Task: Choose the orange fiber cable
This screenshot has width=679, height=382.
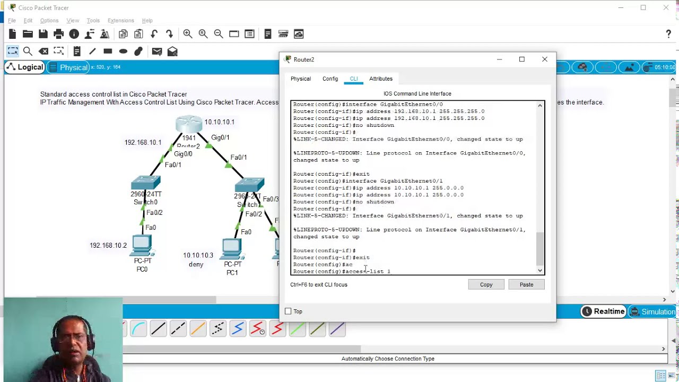Action: [198, 329]
